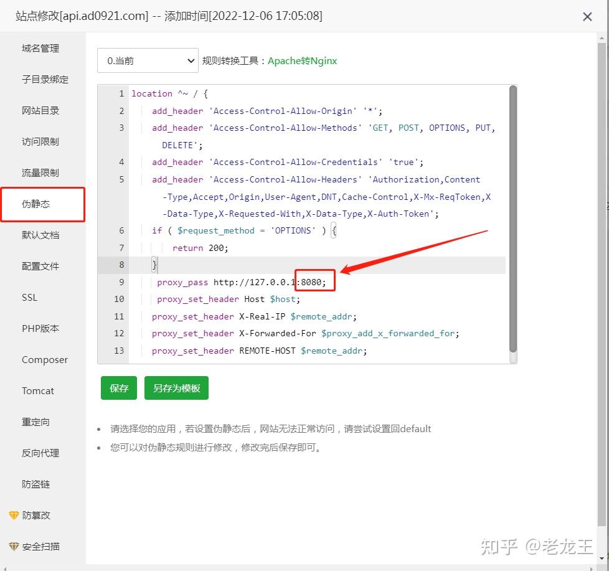
Task: Go to the 访问限制 section
Action: click(39, 141)
